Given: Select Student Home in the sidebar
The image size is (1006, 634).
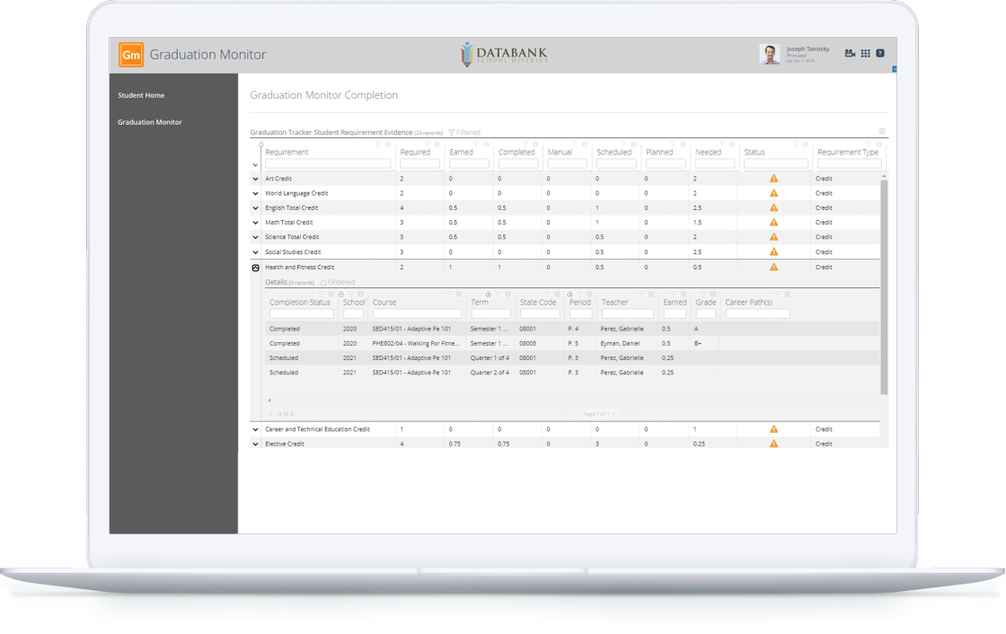Looking at the screenshot, I should click(141, 95).
